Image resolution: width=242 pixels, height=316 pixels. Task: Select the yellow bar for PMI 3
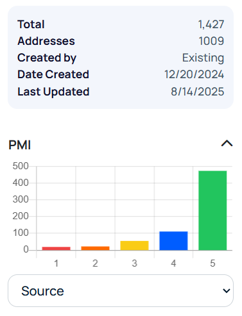[134, 245]
